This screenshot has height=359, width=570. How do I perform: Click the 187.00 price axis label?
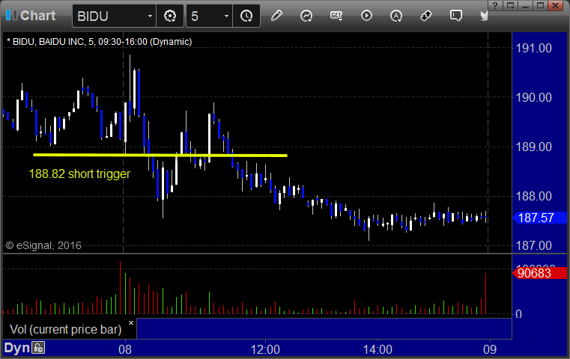(x=533, y=245)
